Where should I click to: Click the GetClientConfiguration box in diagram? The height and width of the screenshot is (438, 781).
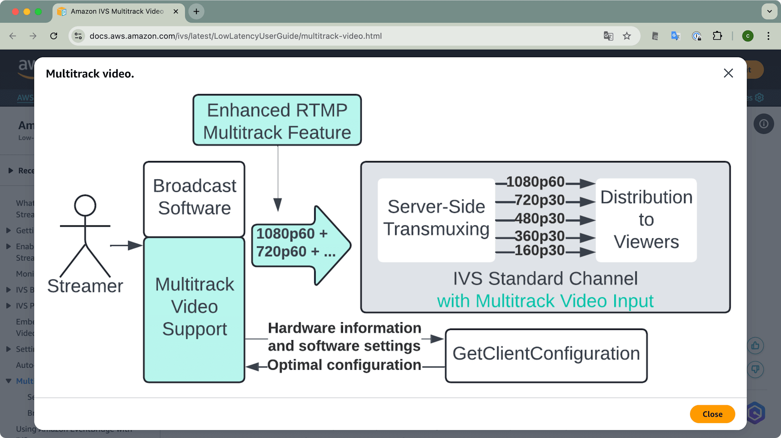[x=546, y=355]
